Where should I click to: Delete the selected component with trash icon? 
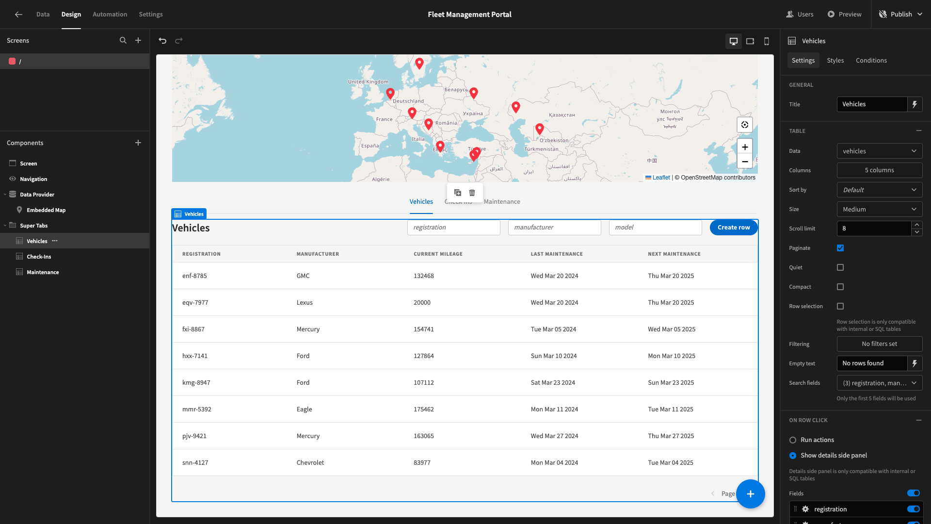pos(472,193)
